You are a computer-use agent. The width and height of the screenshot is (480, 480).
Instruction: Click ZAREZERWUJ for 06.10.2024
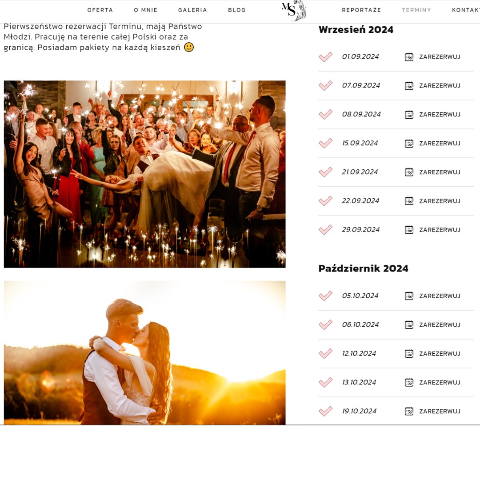[440, 324]
